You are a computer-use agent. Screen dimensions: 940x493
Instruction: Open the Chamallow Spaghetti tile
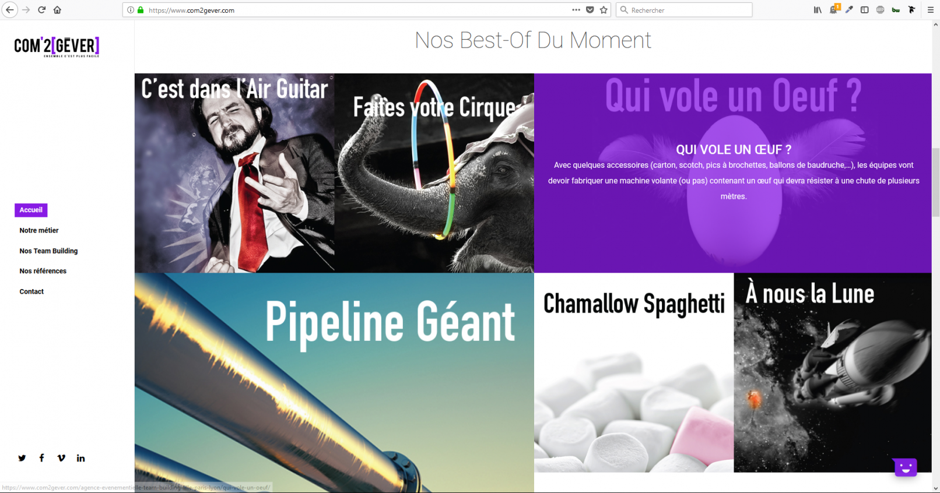point(634,372)
